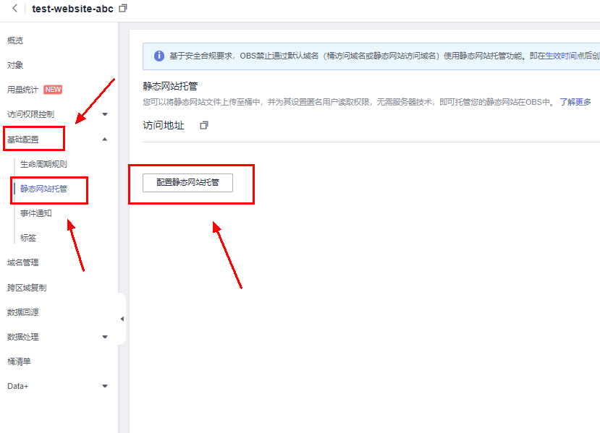Collapse the sidebar using the edge handle
The width and height of the screenshot is (600, 433).
coord(122,317)
